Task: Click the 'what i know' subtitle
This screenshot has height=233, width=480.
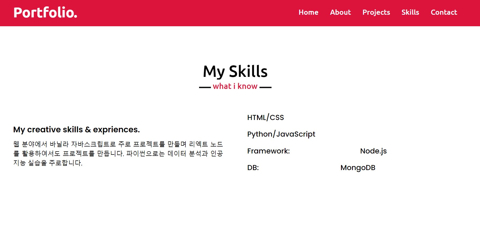Action: 235,86
